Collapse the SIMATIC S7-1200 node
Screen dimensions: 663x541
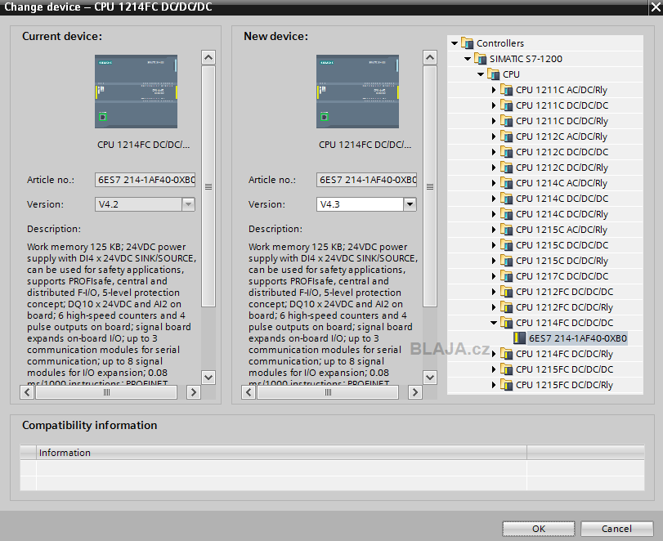(468, 59)
